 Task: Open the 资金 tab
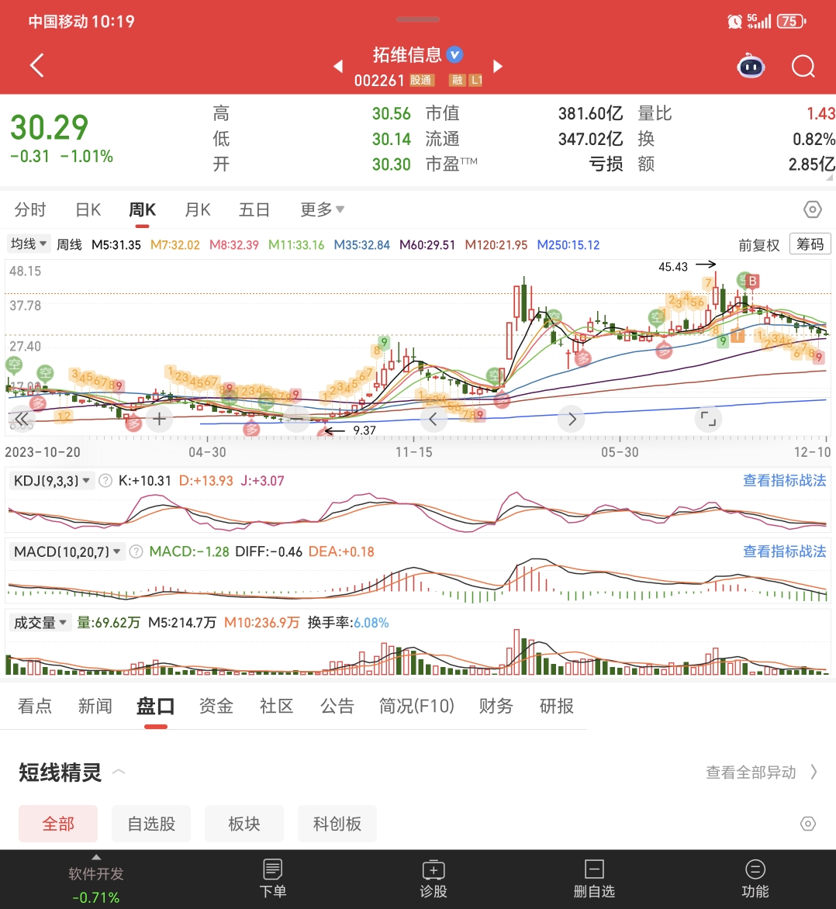[x=216, y=706]
